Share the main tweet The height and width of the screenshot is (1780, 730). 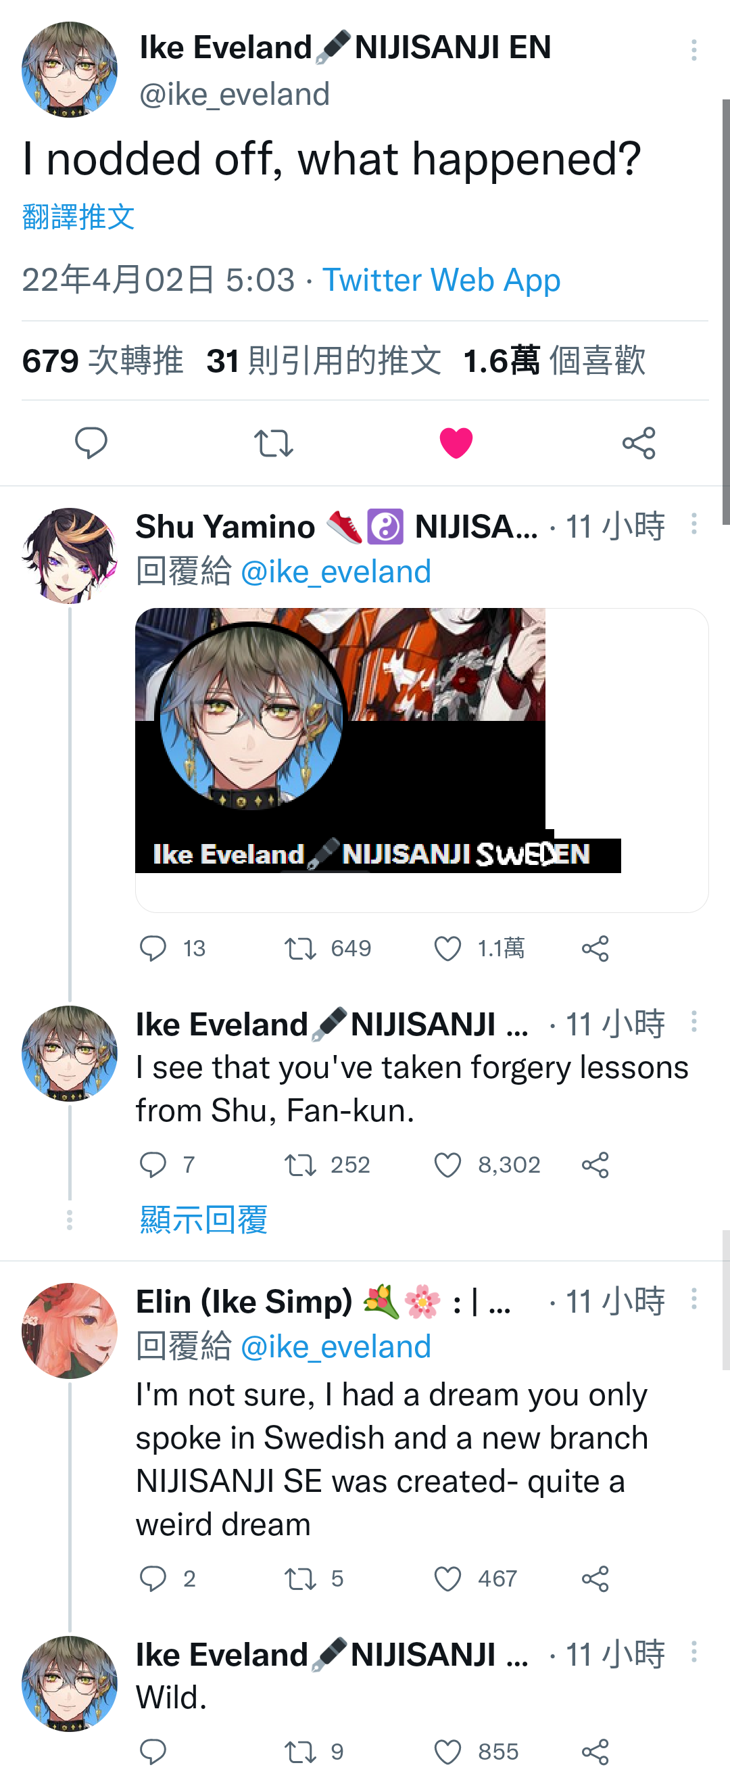[x=639, y=442]
